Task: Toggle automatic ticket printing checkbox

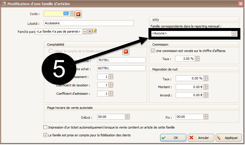Action: (x=45, y=127)
